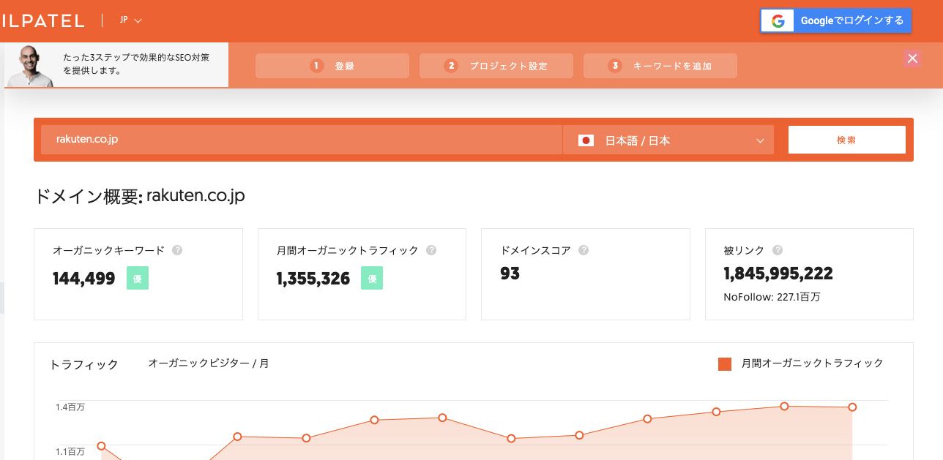Click the Google G icon on the login button
The image size is (943, 460).
pos(777,20)
